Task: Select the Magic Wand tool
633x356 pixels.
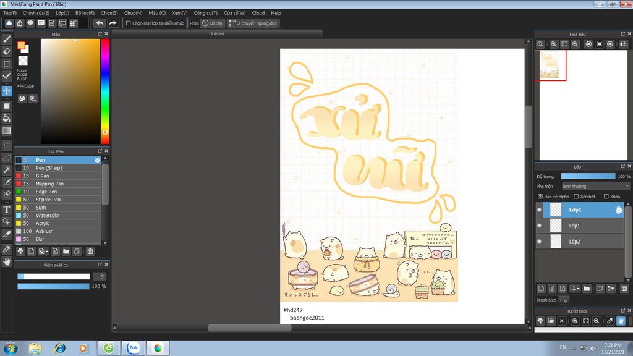Action: [6, 170]
